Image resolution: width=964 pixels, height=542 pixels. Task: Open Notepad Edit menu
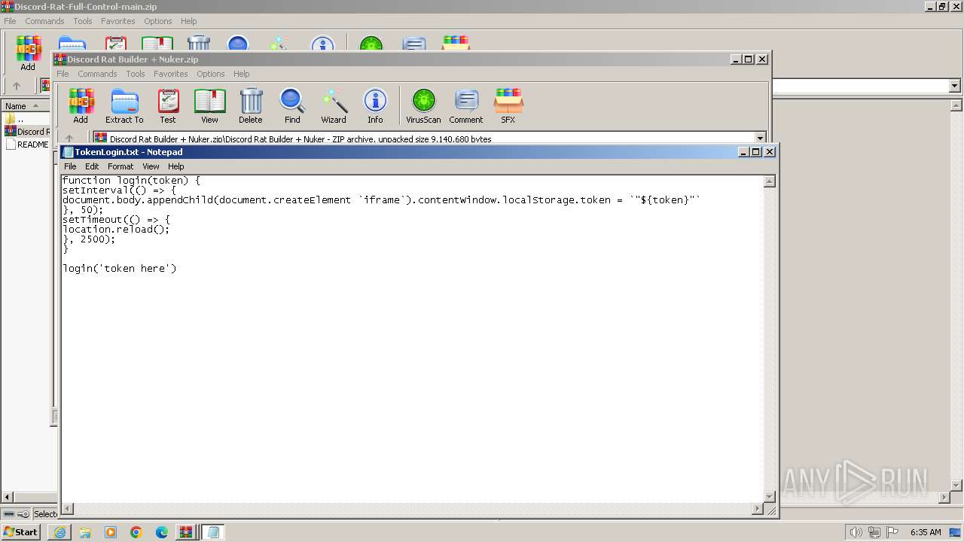(92, 166)
